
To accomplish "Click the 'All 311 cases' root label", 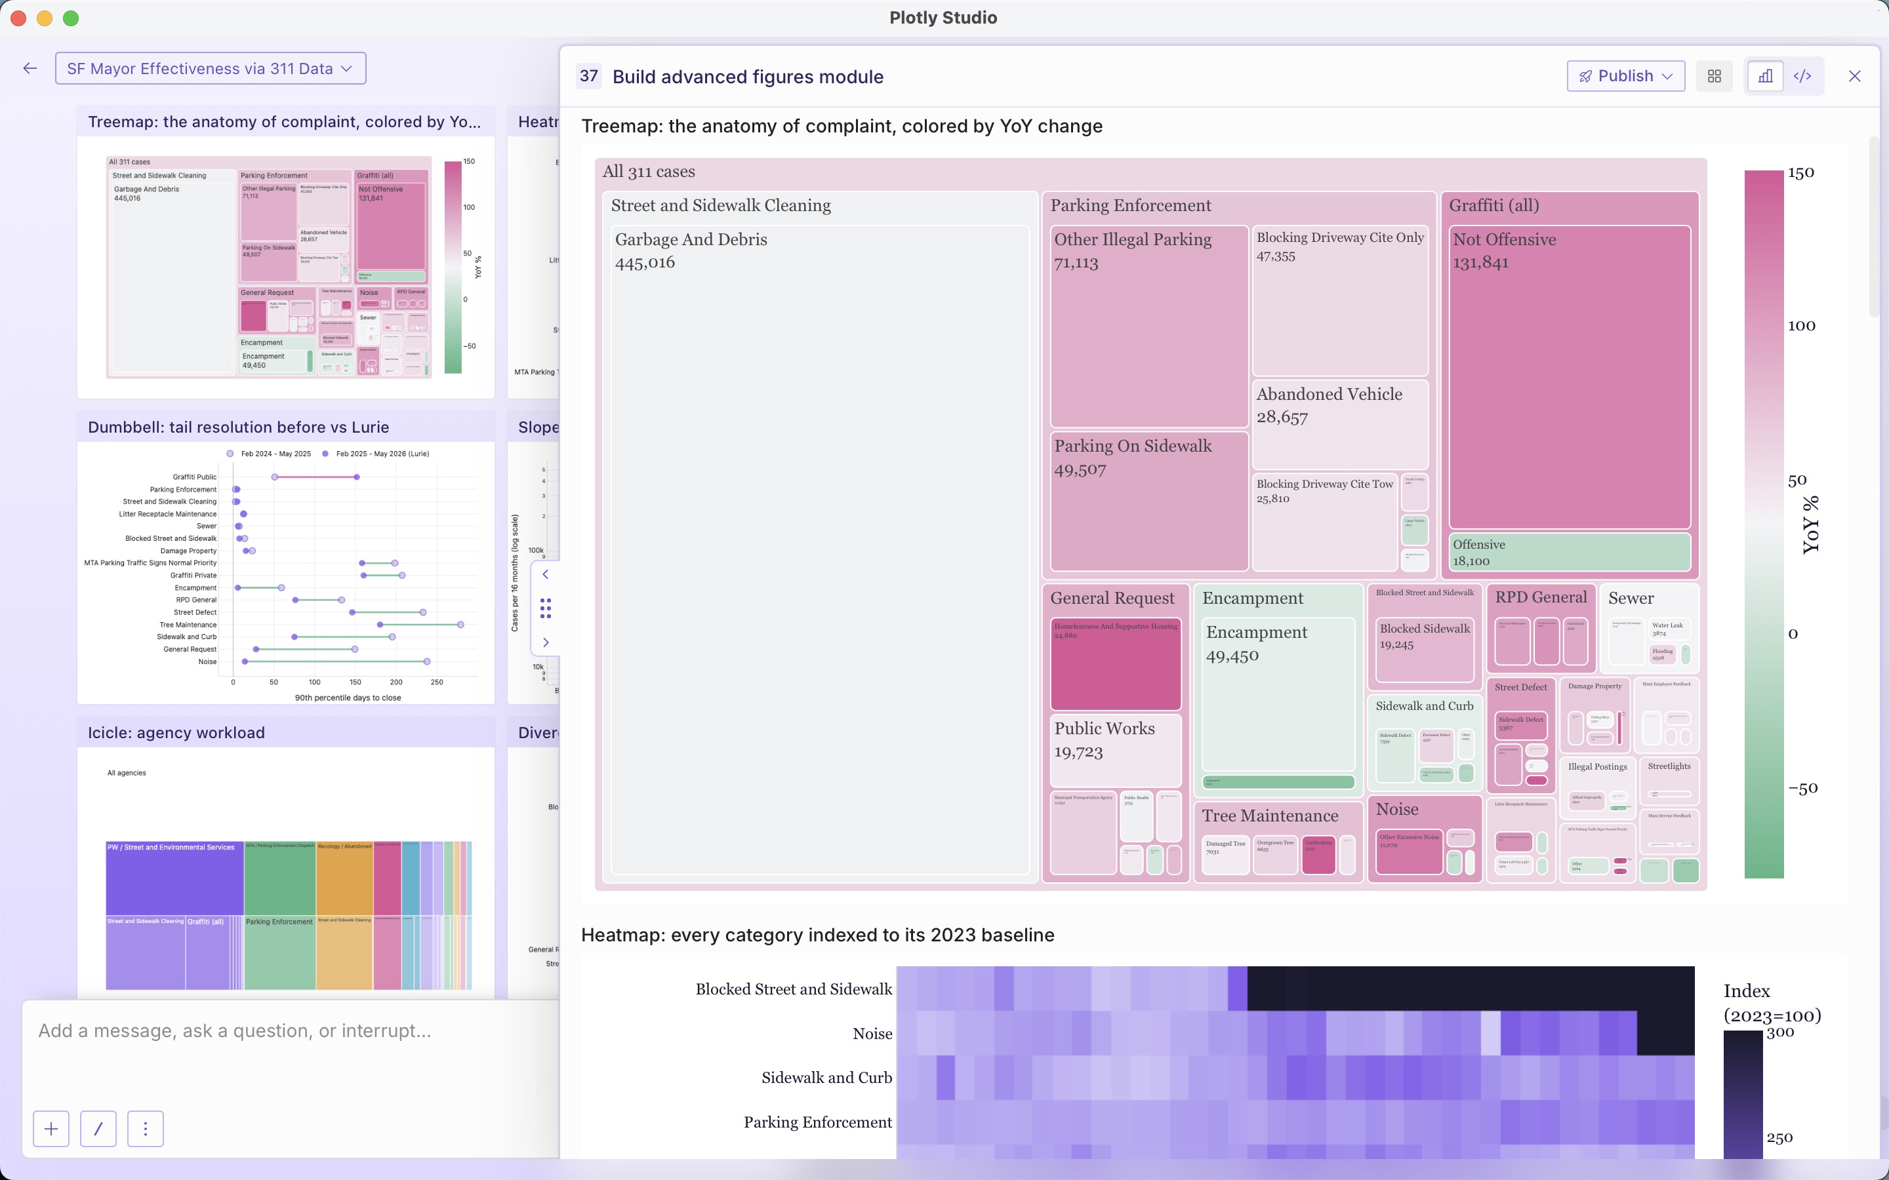I will pyautogui.click(x=649, y=172).
